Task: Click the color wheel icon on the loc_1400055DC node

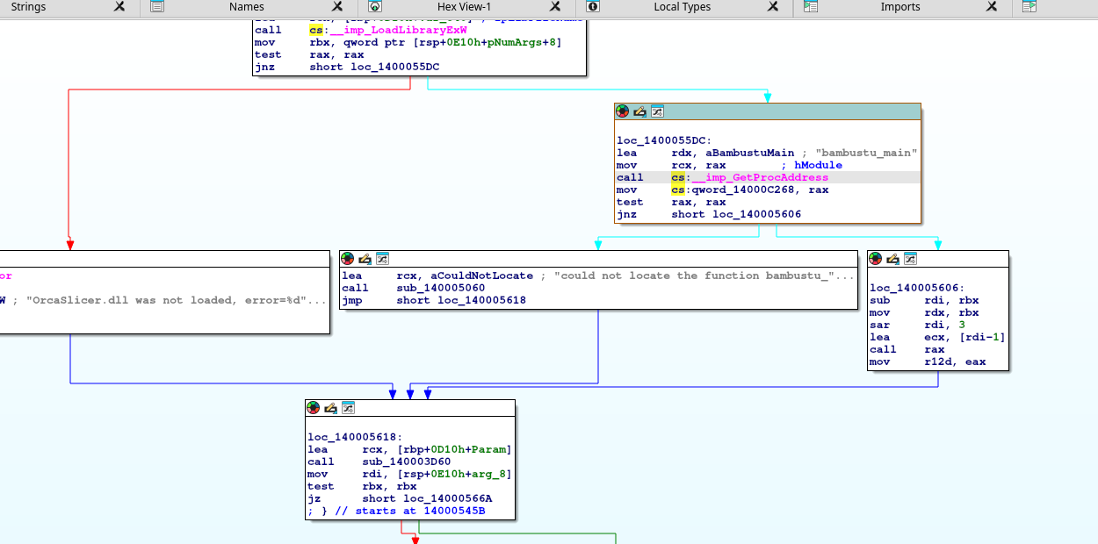Action: tap(623, 111)
